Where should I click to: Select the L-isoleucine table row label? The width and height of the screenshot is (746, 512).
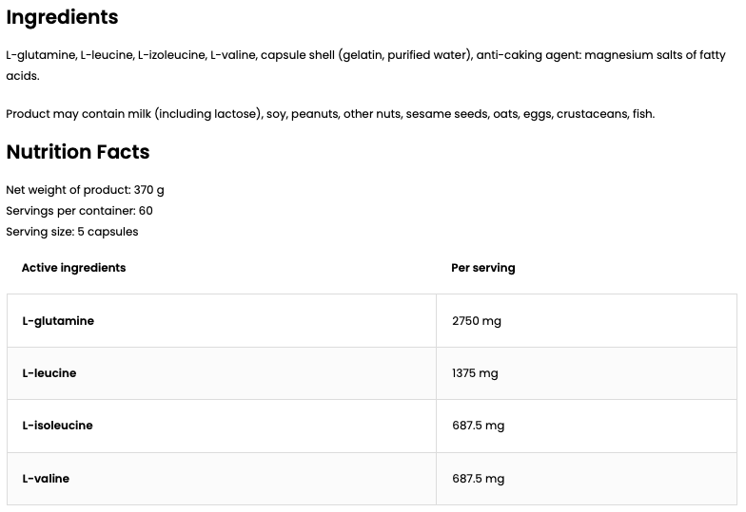coord(57,426)
